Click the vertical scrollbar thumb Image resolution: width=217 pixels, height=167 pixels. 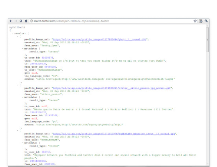coord(208,40)
